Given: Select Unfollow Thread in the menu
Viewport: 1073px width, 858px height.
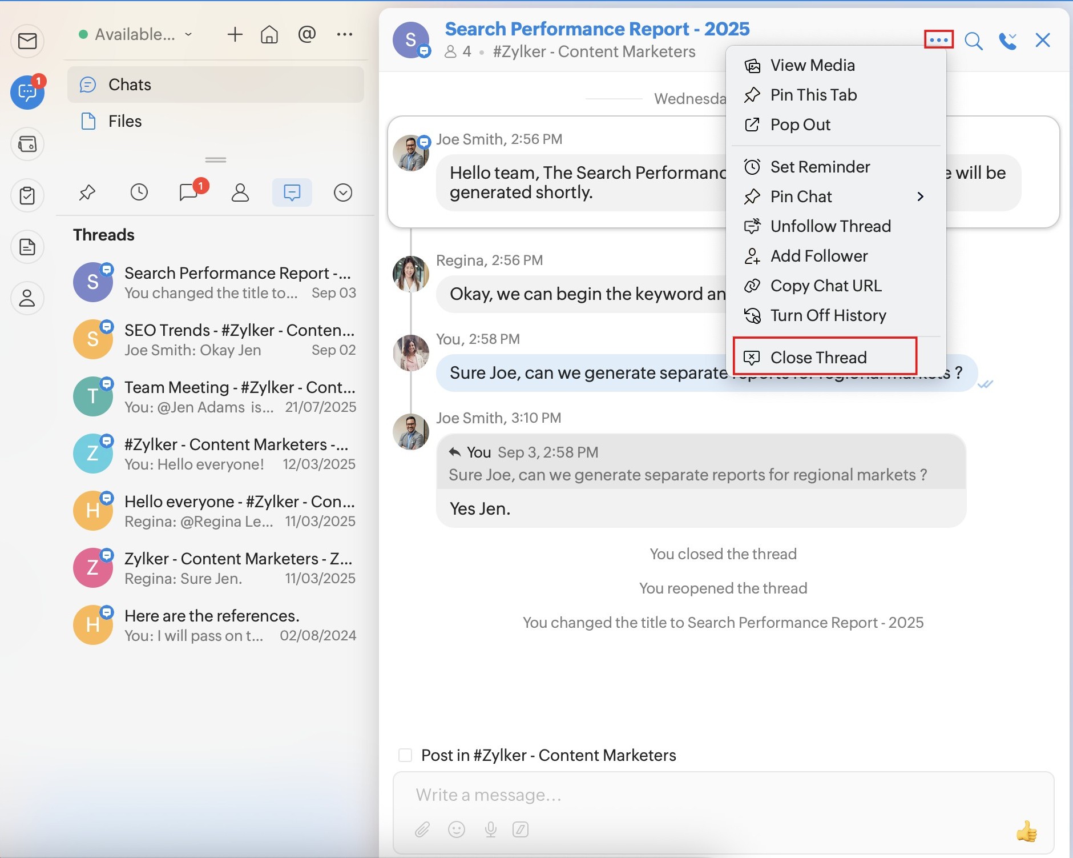Looking at the screenshot, I should pos(830,226).
